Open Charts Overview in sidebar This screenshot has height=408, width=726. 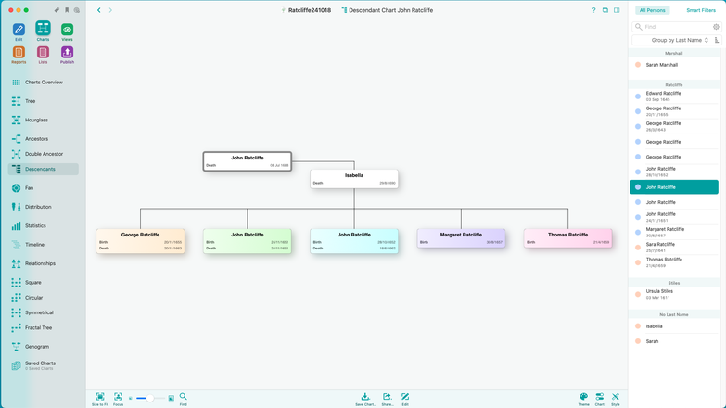(43, 82)
